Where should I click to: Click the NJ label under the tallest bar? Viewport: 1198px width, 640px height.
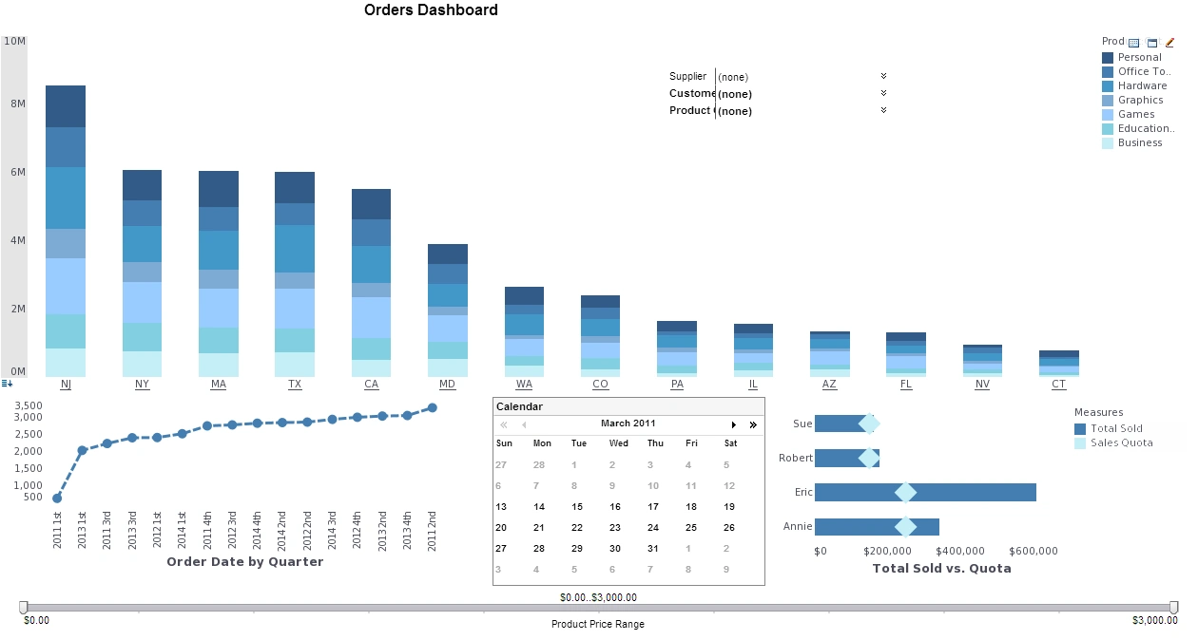(x=66, y=384)
